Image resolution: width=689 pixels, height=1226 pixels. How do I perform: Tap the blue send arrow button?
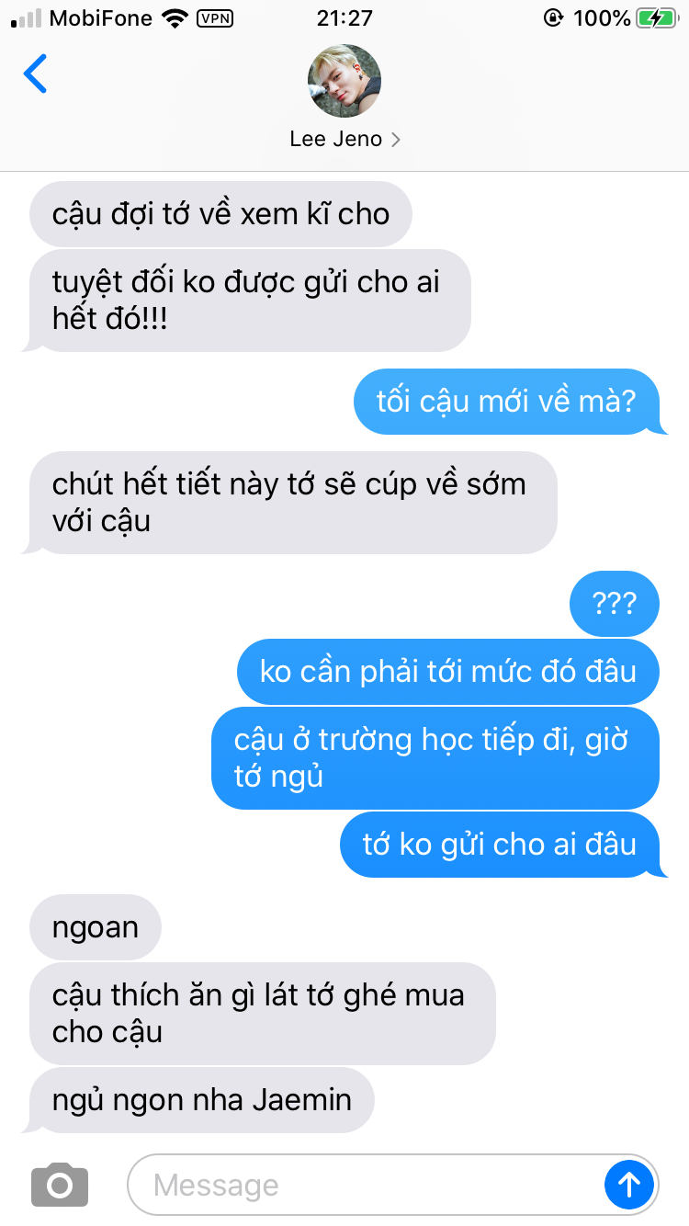point(629,1184)
